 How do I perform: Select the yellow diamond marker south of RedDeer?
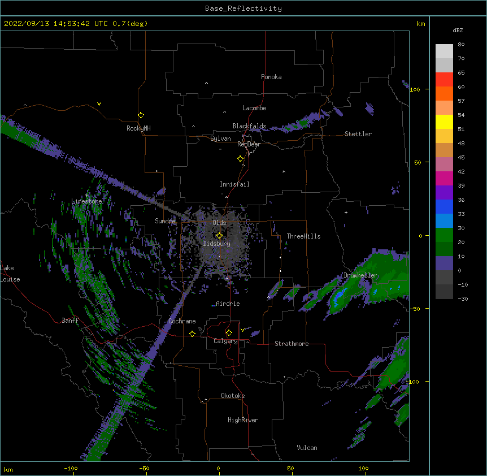[240, 159]
